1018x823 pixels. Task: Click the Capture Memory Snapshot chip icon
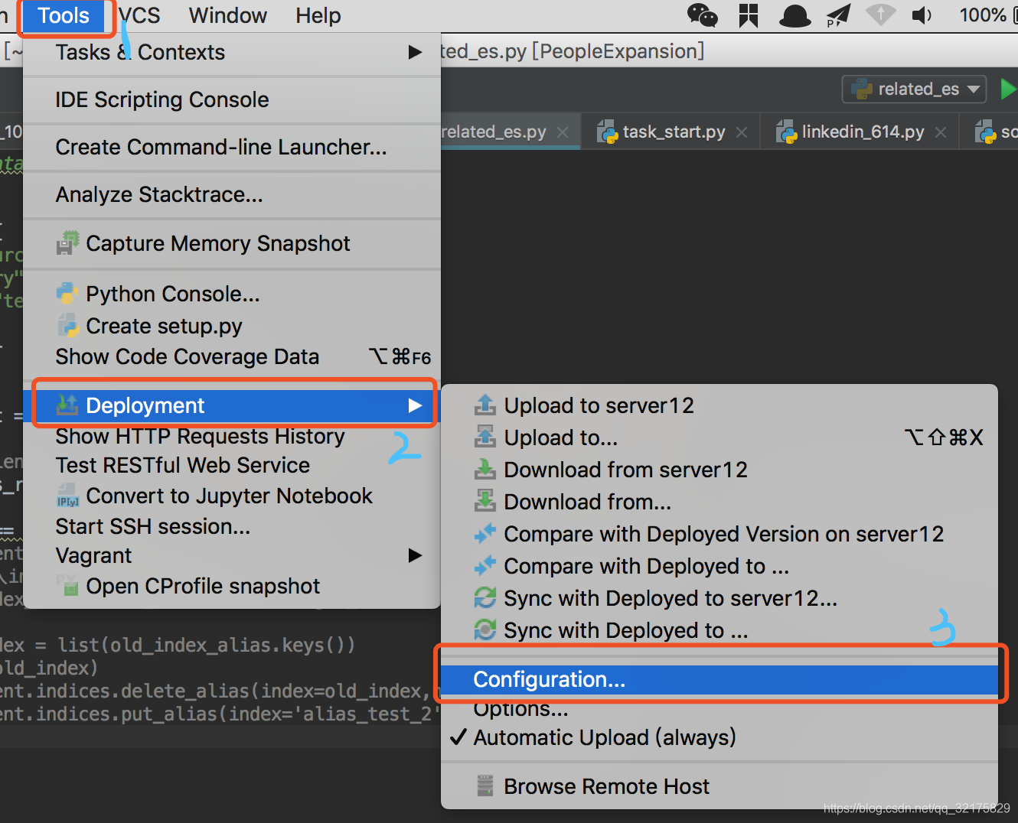click(68, 243)
